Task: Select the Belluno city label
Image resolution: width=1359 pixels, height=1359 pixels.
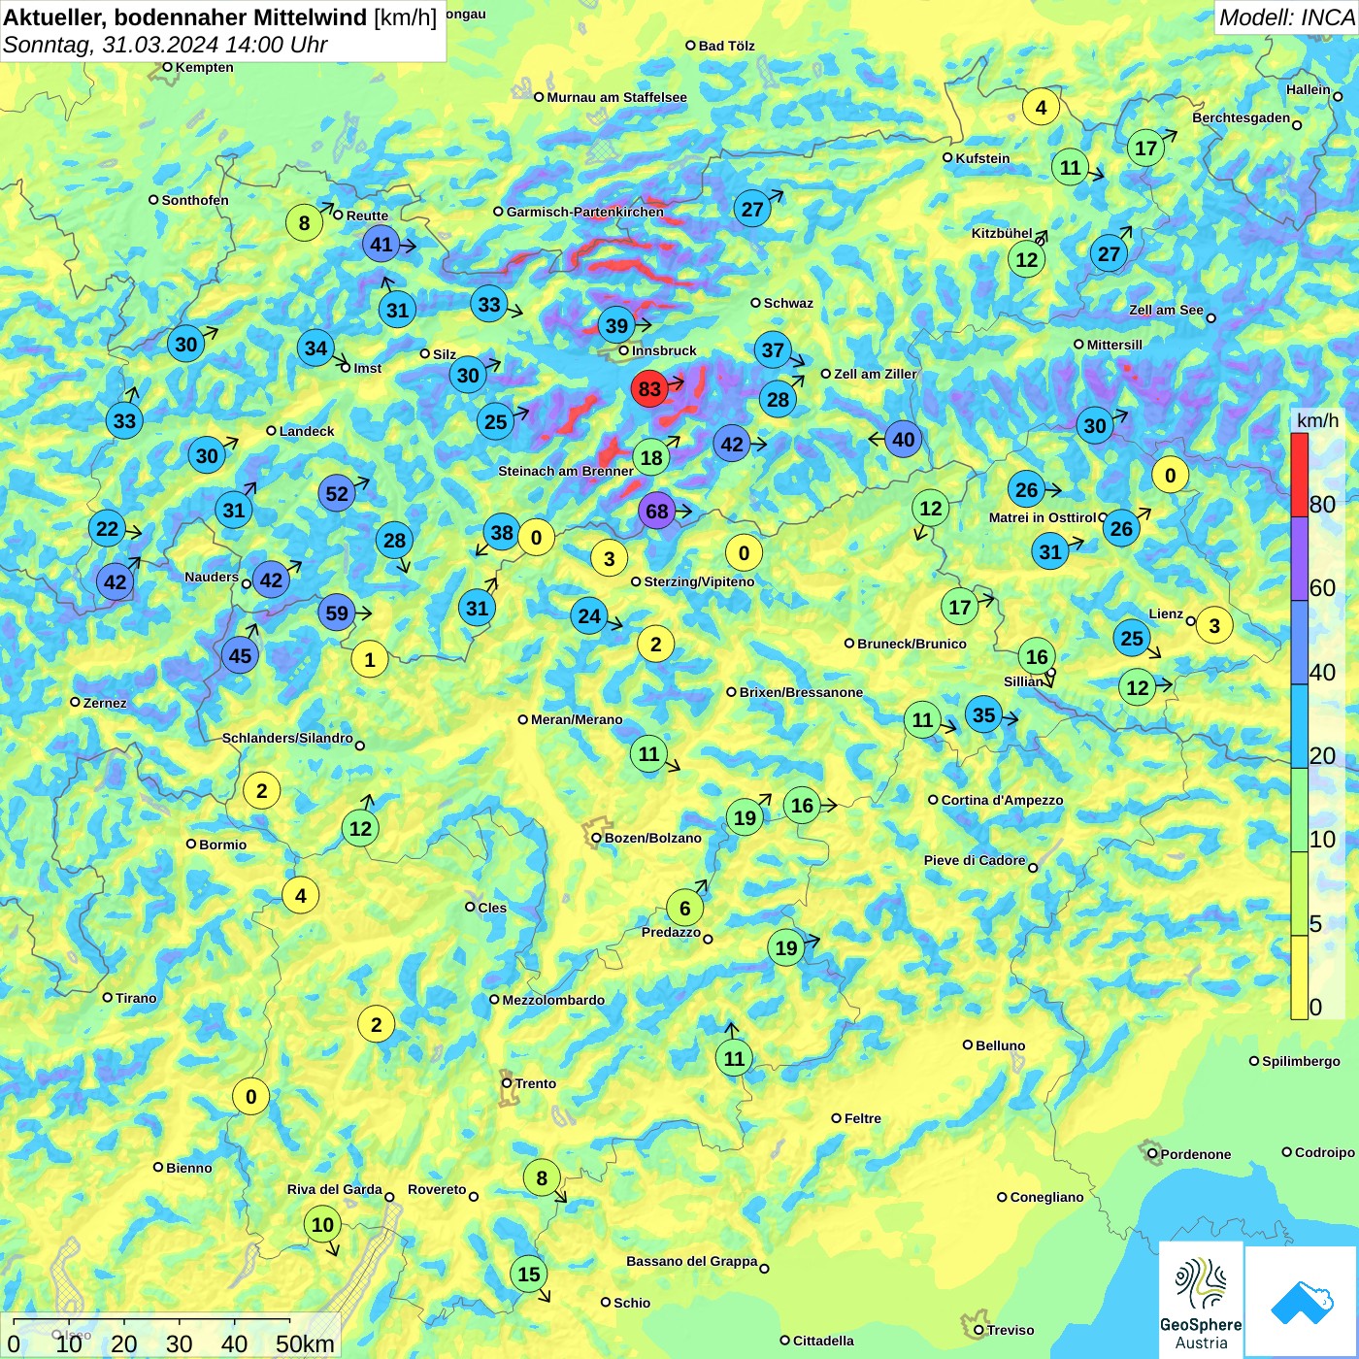Action: tap(1000, 1045)
